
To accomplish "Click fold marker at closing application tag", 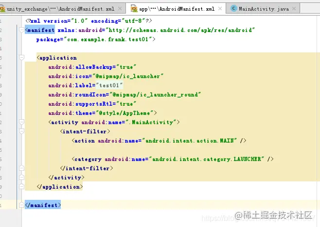I will click(x=21, y=187).
